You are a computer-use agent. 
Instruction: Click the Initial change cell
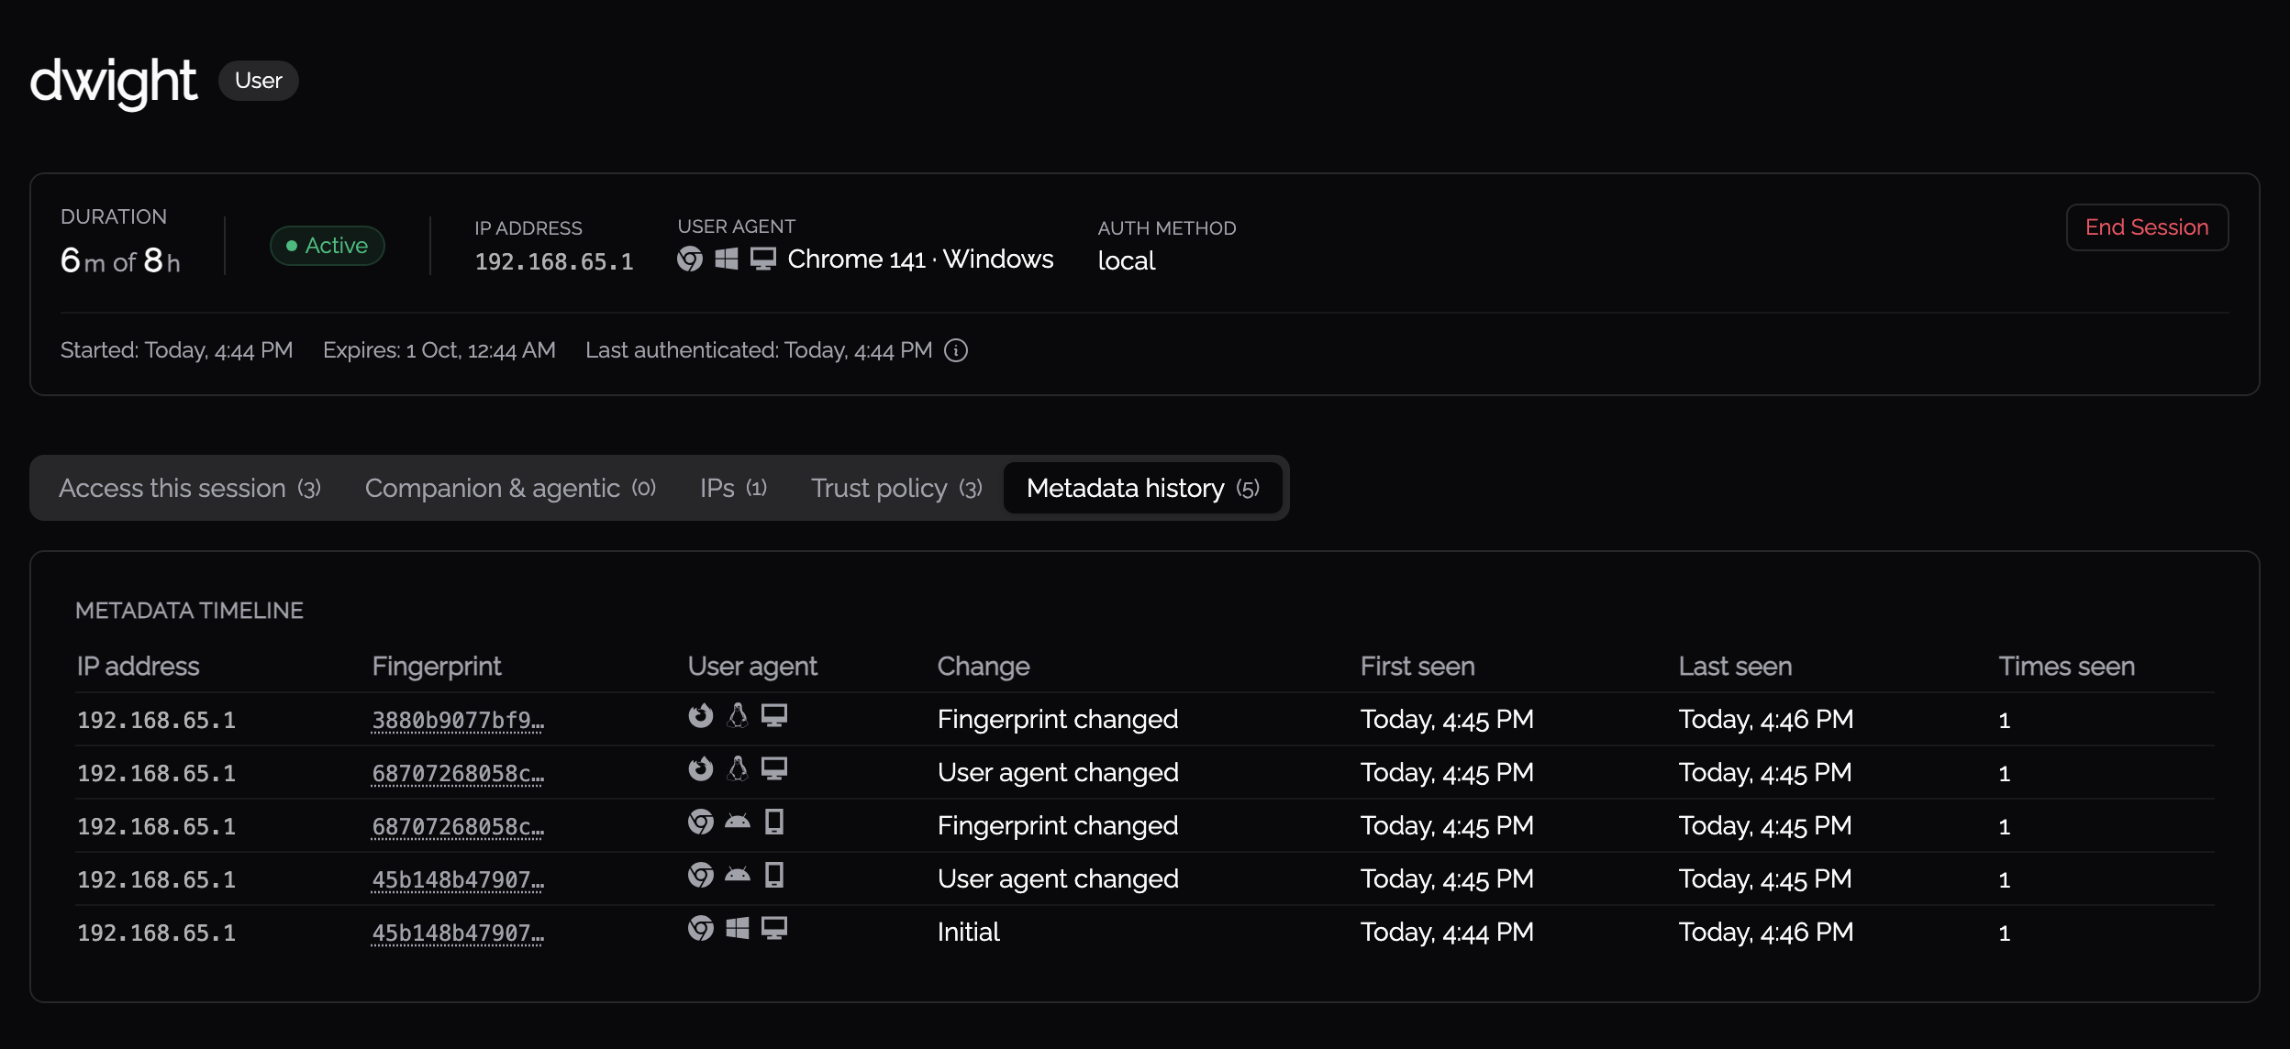[969, 933]
